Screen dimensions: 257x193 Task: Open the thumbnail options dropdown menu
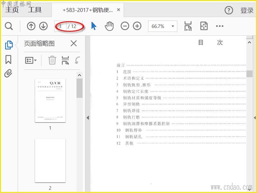point(31,60)
